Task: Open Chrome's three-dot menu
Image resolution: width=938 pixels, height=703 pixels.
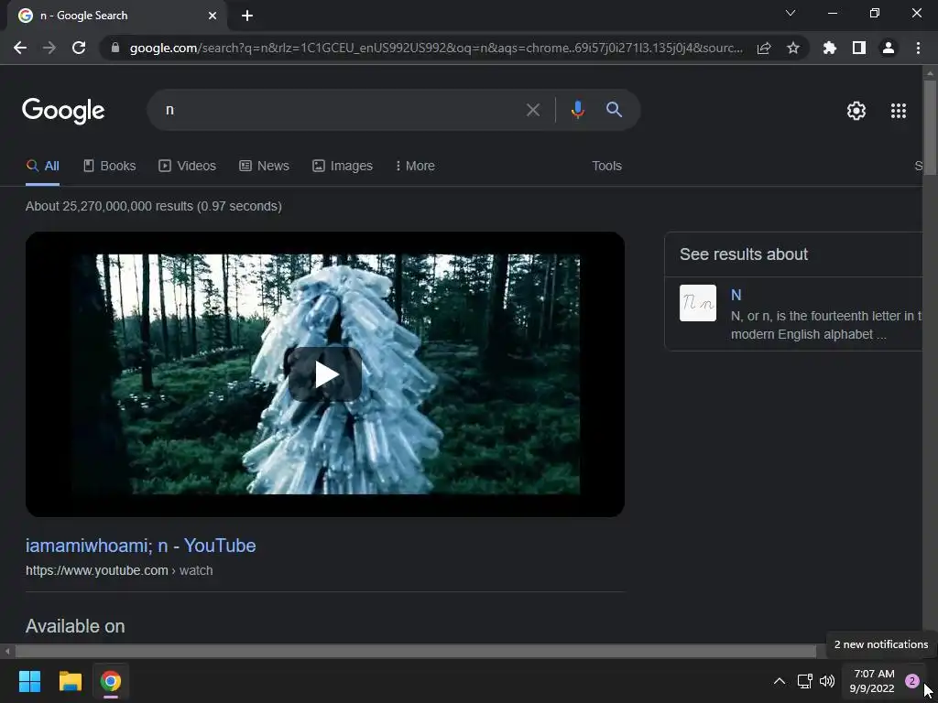Action: [x=918, y=48]
